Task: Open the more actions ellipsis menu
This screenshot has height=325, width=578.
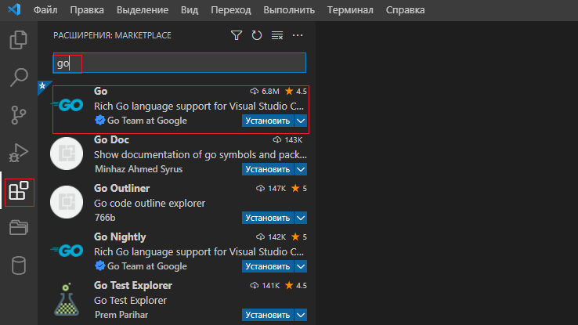Action: [298, 35]
